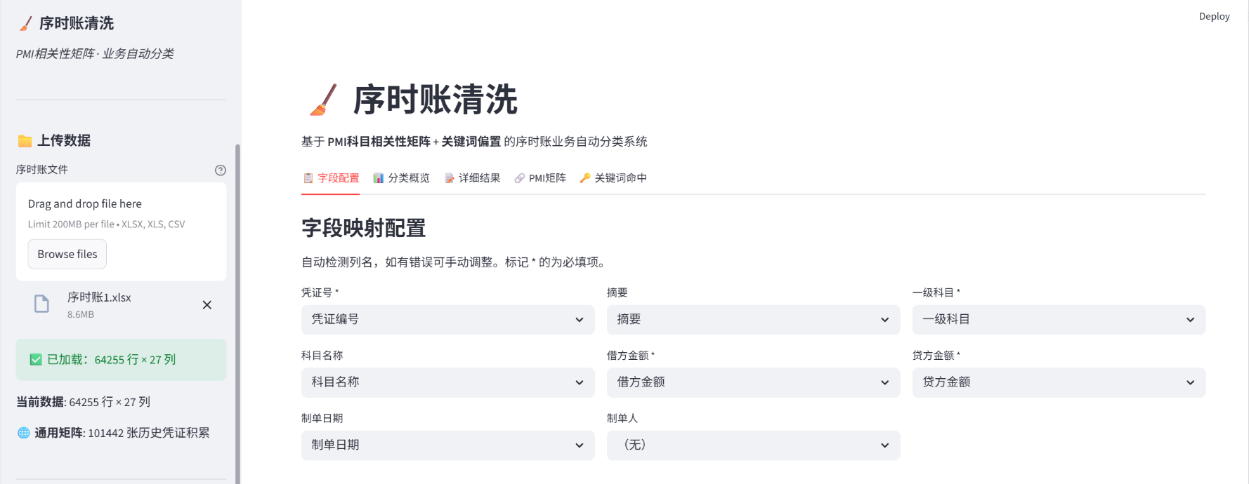The width and height of the screenshot is (1249, 484).
Task: Click the sidebar vertical scrollbar
Action: click(237, 314)
